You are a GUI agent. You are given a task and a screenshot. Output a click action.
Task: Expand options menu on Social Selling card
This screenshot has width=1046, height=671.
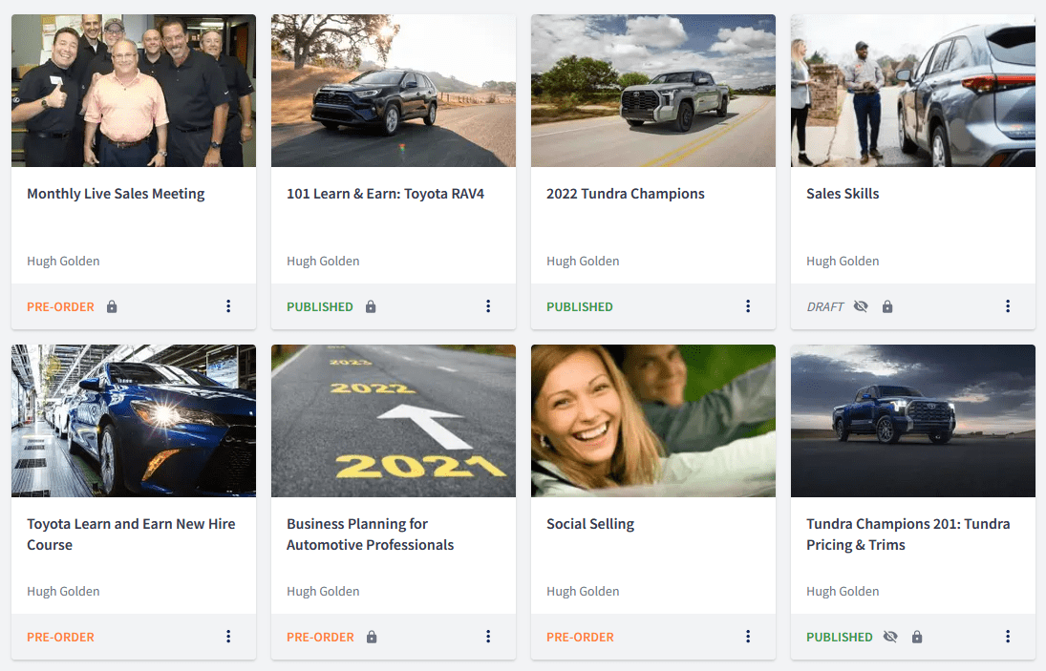point(748,637)
